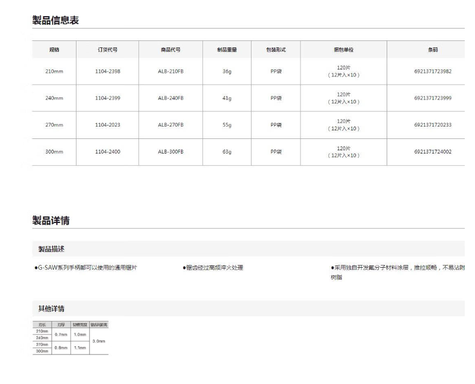The width and height of the screenshot is (475, 384).
Task: Click the G-SAW系列 universal blade description text
Action: (x=86, y=268)
